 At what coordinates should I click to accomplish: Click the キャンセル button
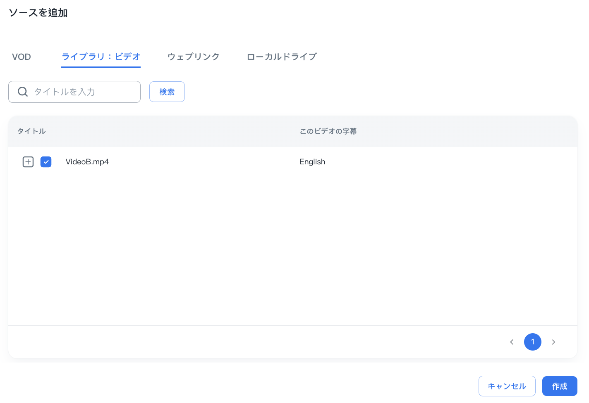tap(507, 386)
